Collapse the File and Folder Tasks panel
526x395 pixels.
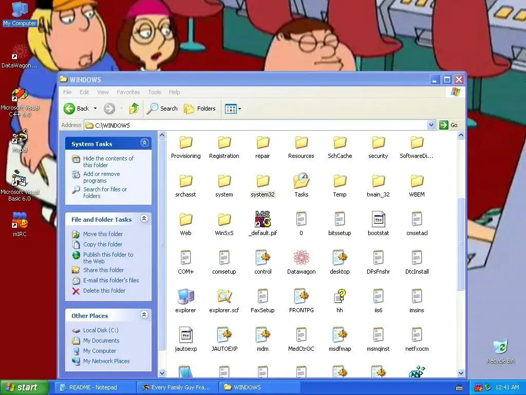coord(144,219)
